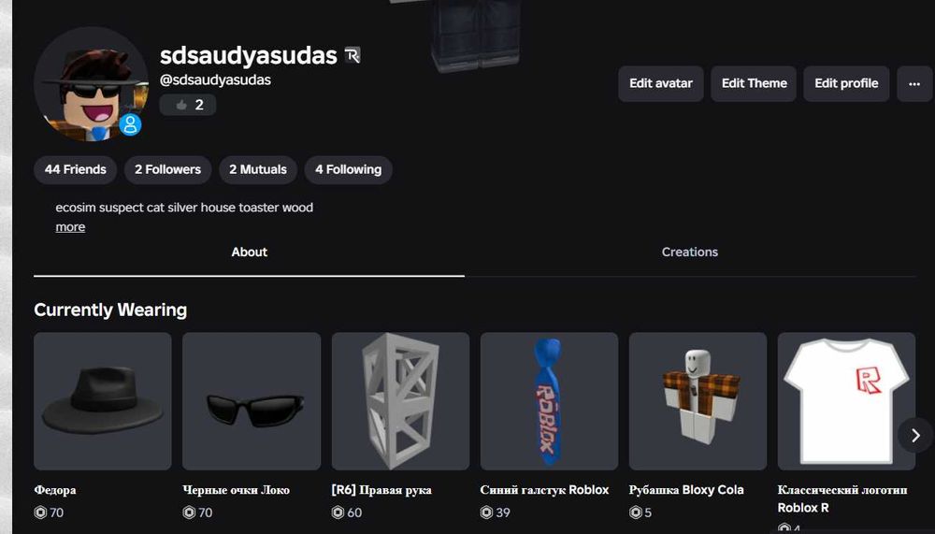Click the blue online status icon on avatar
Screen dimensions: 935x534
tap(130, 125)
